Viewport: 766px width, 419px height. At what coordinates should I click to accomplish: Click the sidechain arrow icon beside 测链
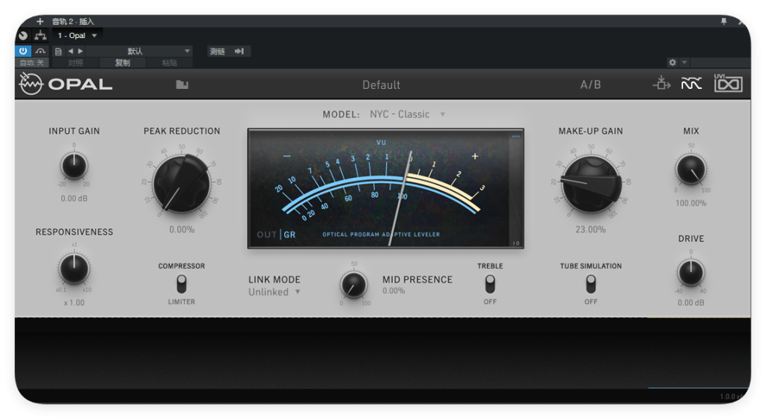[x=239, y=52]
